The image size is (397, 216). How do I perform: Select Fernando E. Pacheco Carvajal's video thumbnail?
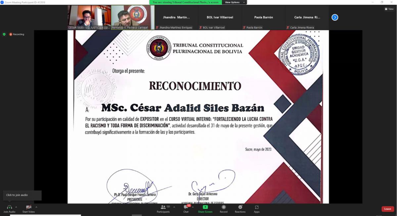tap(133, 17)
